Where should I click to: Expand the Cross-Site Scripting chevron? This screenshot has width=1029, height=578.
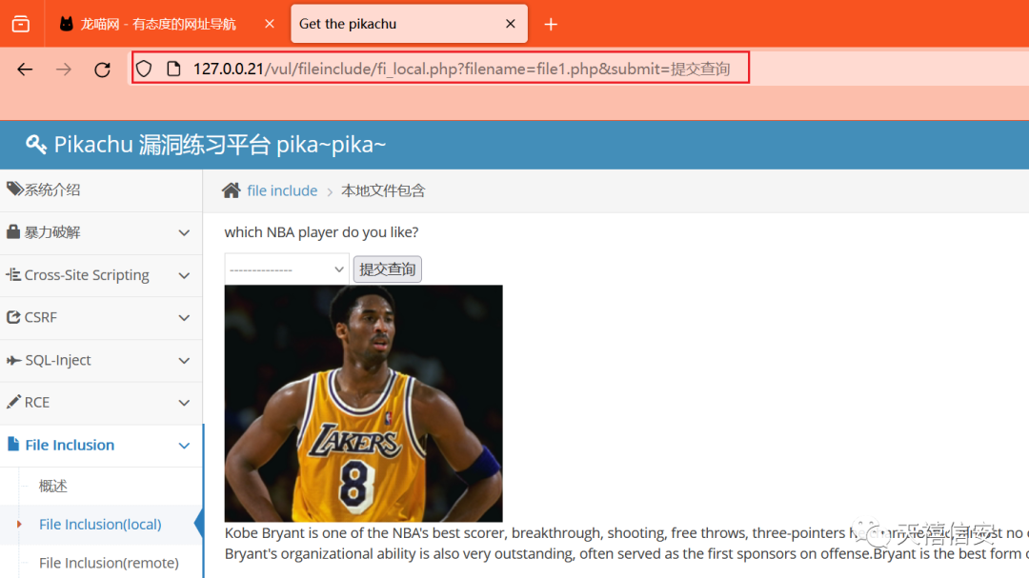pyautogui.click(x=185, y=275)
